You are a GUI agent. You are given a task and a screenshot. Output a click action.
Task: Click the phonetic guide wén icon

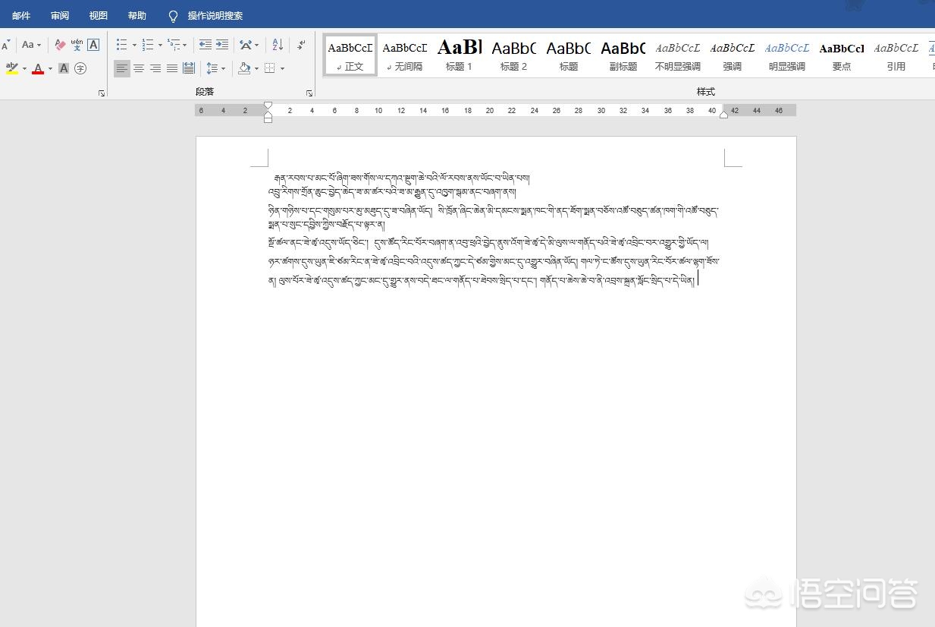[x=77, y=45]
